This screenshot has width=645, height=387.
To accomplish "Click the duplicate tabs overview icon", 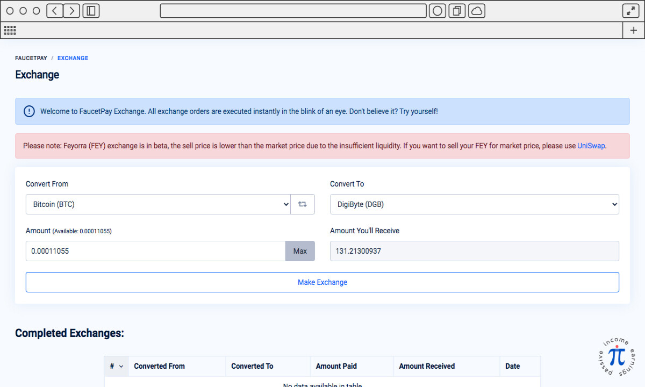I will (x=457, y=11).
